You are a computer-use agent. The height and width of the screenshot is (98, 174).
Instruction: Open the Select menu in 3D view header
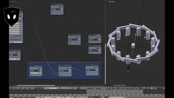[x=118, y=88]
